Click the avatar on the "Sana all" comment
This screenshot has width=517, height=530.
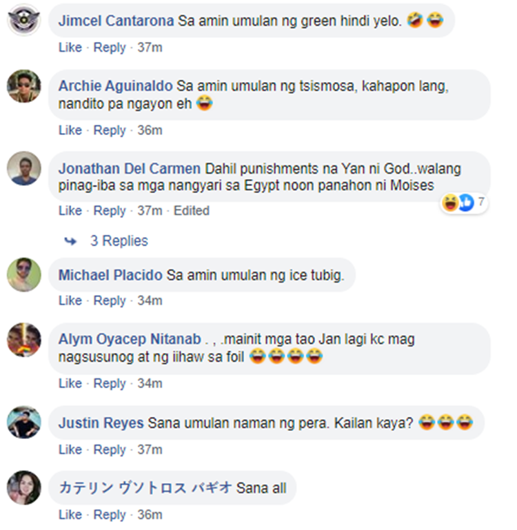point(24,488)
